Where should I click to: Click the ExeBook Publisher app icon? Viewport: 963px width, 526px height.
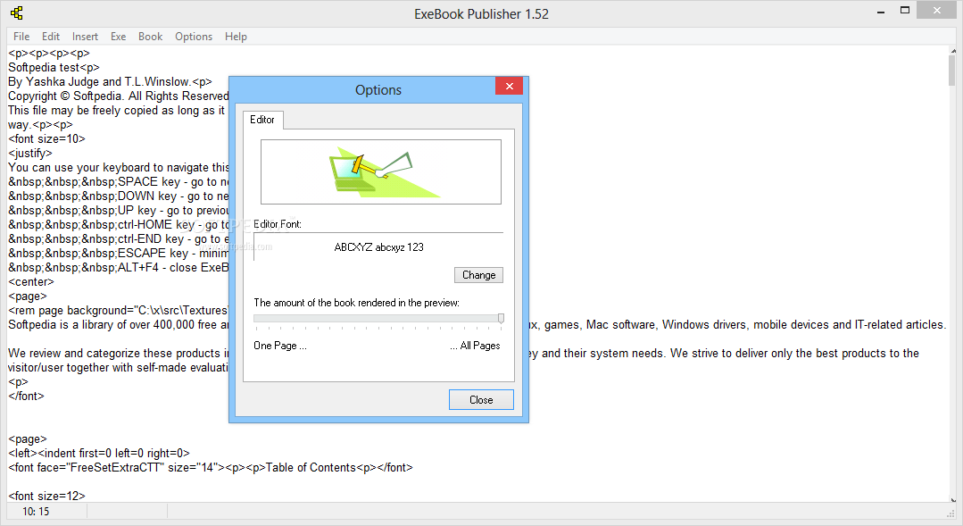pos(17,13)
